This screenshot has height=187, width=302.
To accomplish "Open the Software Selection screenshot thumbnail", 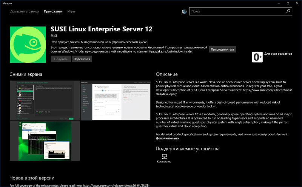I will [x=45, y=100].
